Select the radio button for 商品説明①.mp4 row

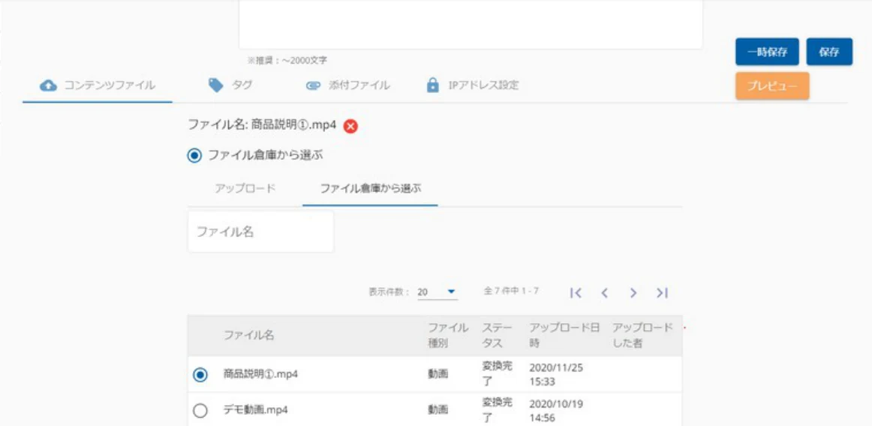200,375
